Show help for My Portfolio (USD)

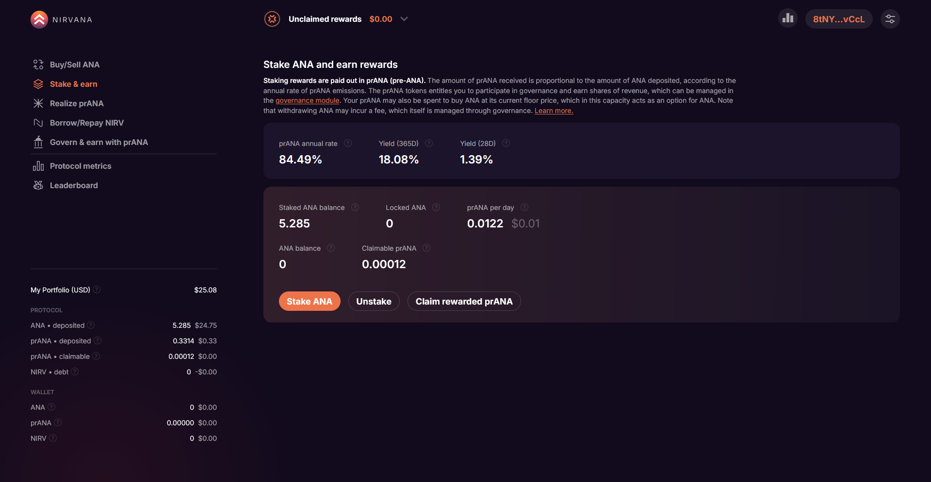click(x=97, y=289)
